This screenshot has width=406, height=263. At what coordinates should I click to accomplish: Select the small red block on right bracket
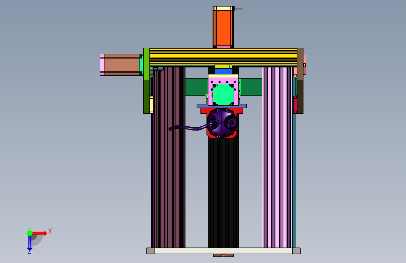click(x=295, y=104)
